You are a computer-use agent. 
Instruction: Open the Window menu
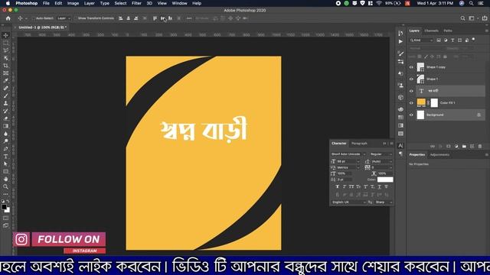click(179, 3)
